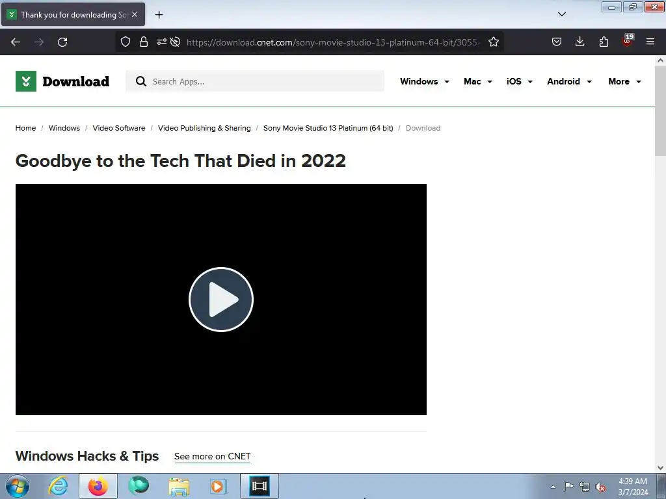Launch Windows Media Player from taskbar

click(219, 486)
